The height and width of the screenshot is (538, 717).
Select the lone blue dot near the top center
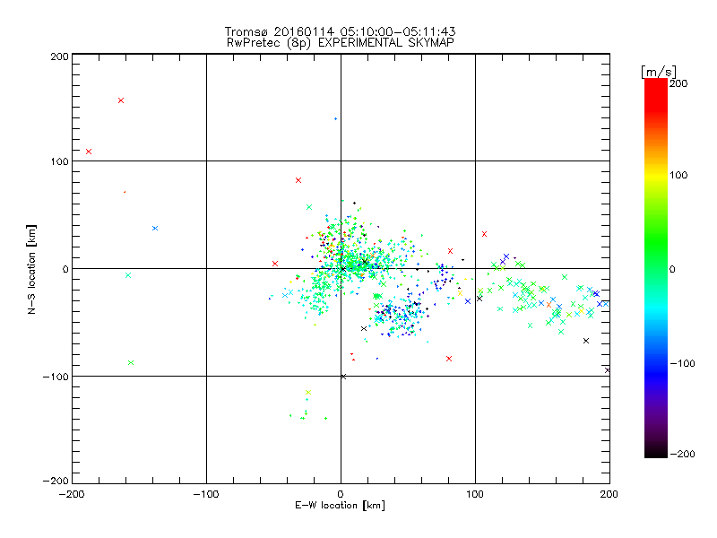pos(335,119)
